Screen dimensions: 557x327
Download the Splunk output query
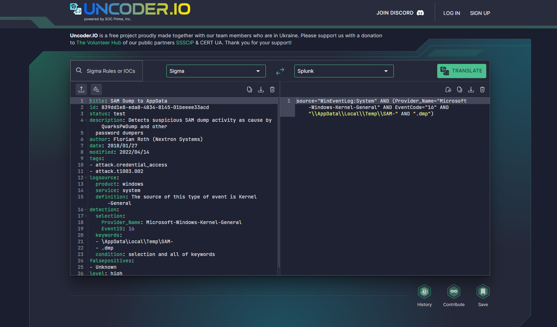tap(471, 89)
